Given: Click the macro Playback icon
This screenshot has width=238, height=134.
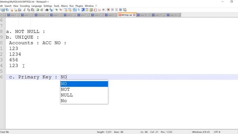Looking at the screenshot, I should pyautogui.click(x=116, y=10).
